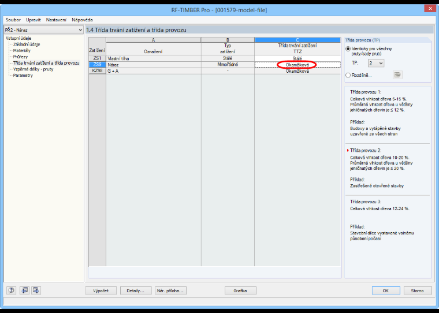Select 'Parametry' in the tree

23,75
